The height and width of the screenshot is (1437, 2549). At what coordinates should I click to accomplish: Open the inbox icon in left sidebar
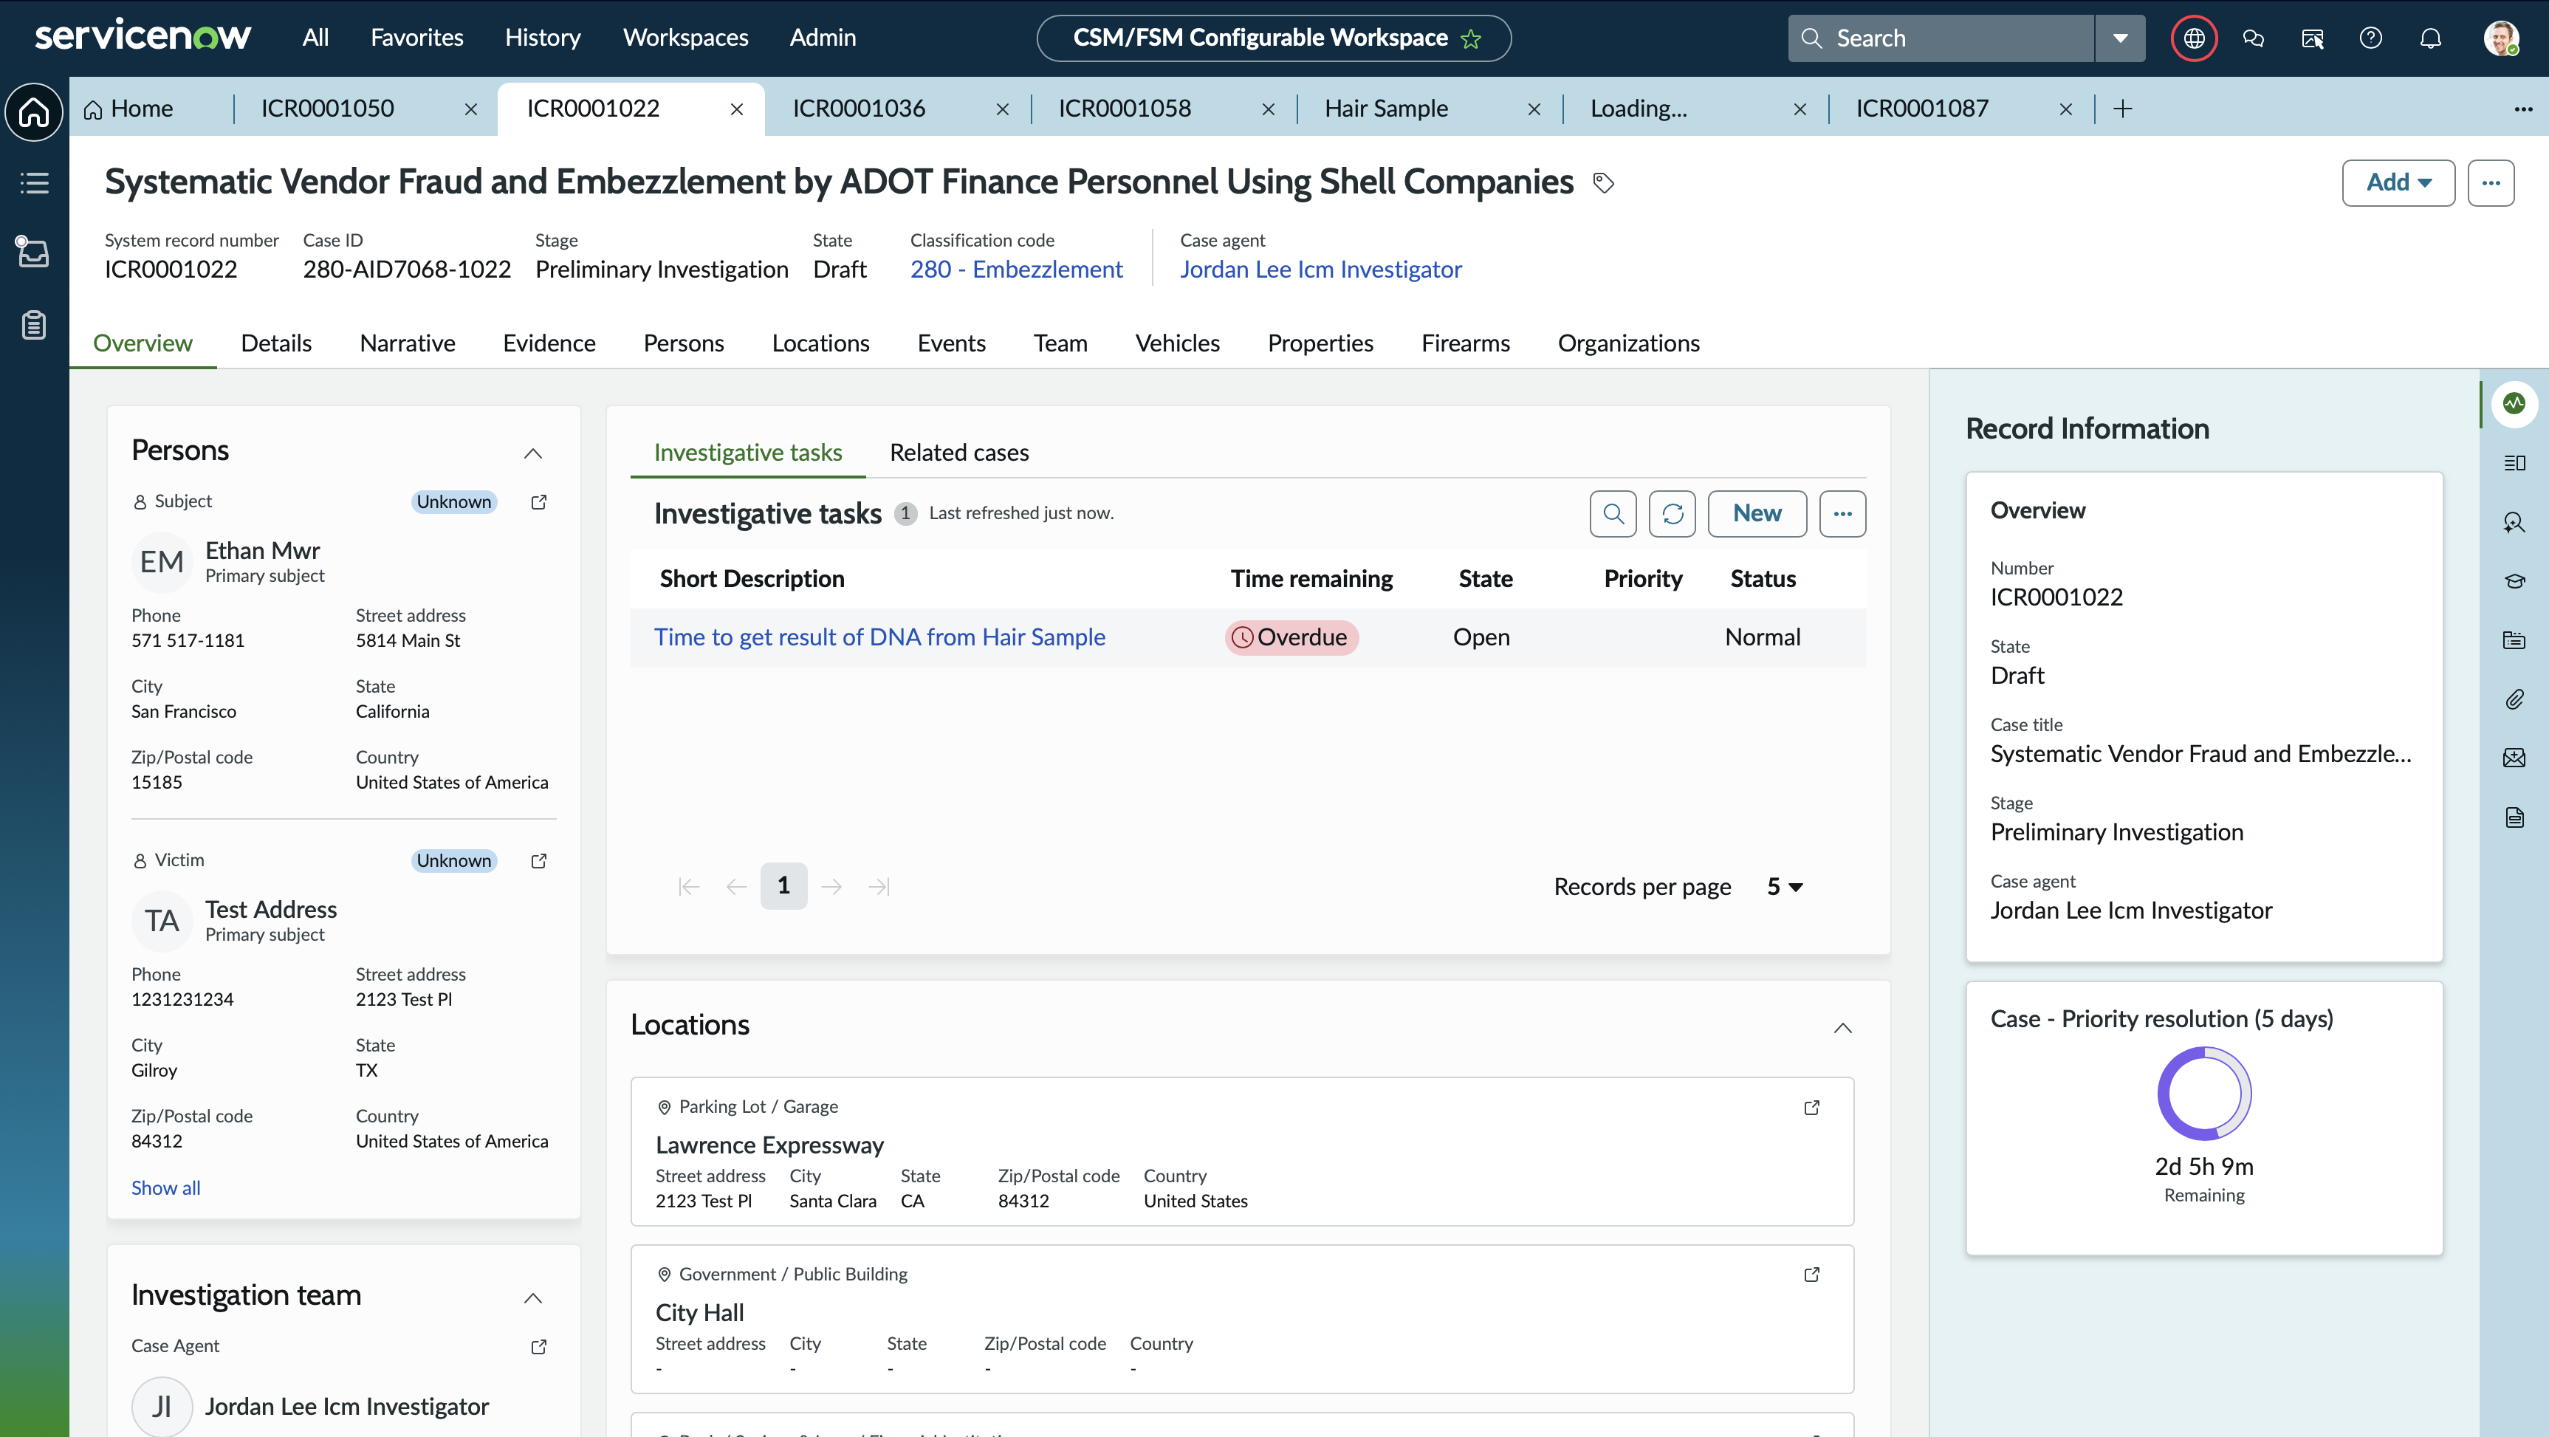point(34,253)
